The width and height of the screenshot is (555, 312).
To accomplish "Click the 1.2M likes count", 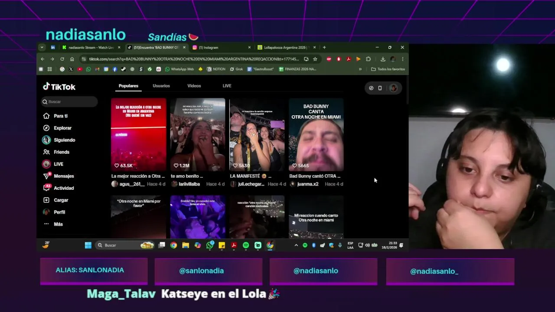I will click(x=181, y=166).
